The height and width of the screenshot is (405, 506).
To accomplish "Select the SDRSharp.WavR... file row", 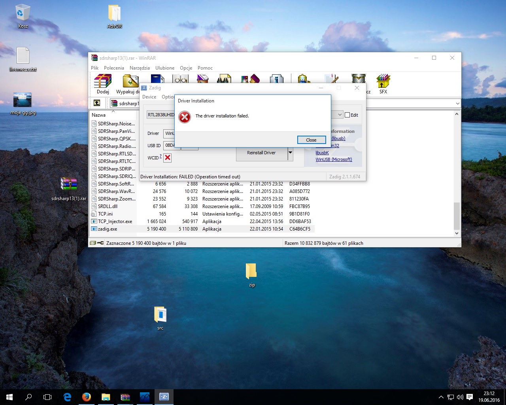I will [202, 191].
